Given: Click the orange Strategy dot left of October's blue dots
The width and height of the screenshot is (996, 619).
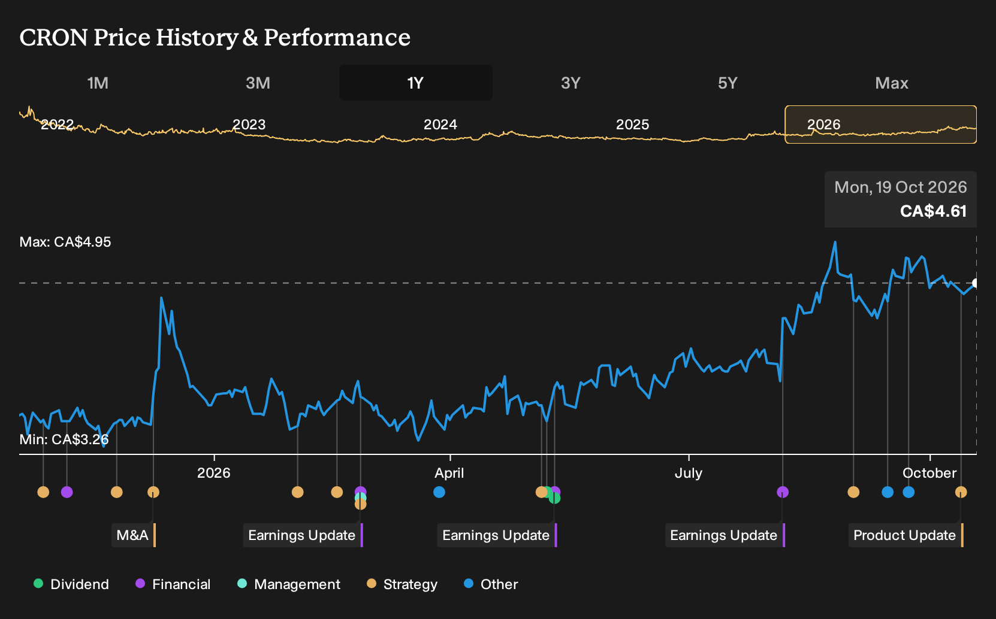Looking at the screenshot, I should (853, 492).
